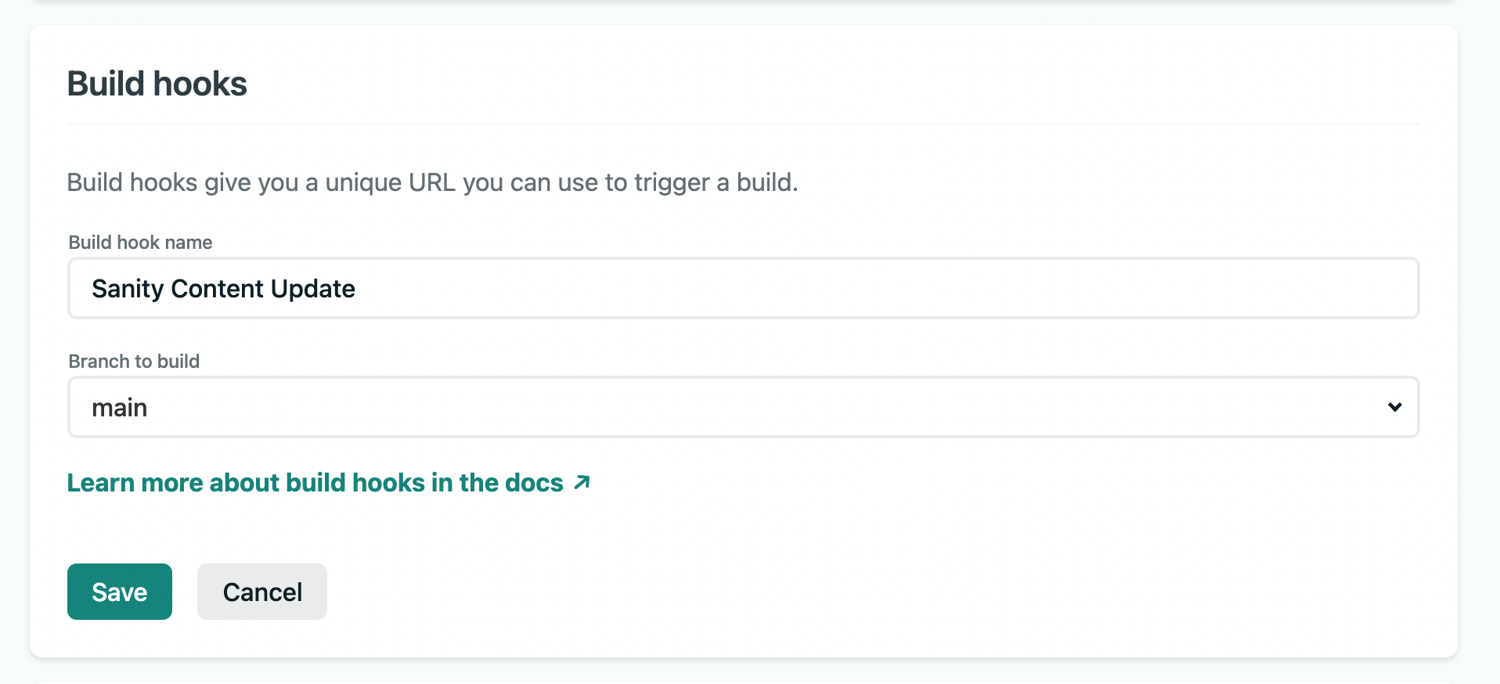Click the divider line under the Build hooks heading
The width and height of the screenshot is (1500, 684).
742,124
